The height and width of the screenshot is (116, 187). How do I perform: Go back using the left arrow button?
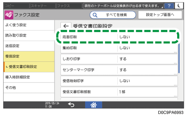(x=66, y=26)
